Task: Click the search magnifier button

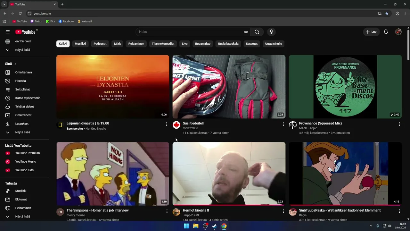Action: [257, 32]
